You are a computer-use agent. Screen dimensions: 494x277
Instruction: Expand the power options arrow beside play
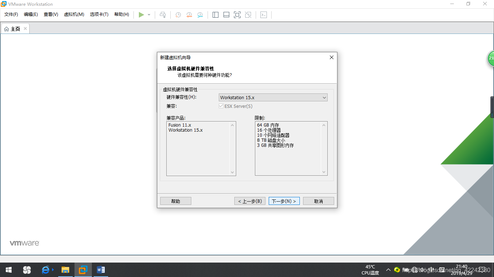149,15
